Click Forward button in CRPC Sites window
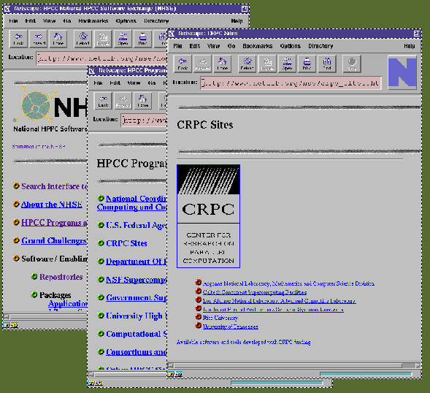Image resolution: width=430 pixels, height=393 pixels. [202, 64]
